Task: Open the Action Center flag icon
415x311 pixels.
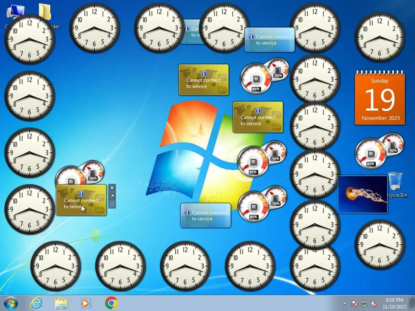Action: (354, 303)
